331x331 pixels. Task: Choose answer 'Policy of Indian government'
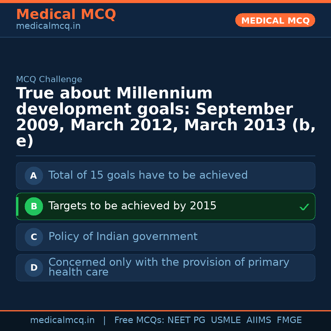coord(123,237)
